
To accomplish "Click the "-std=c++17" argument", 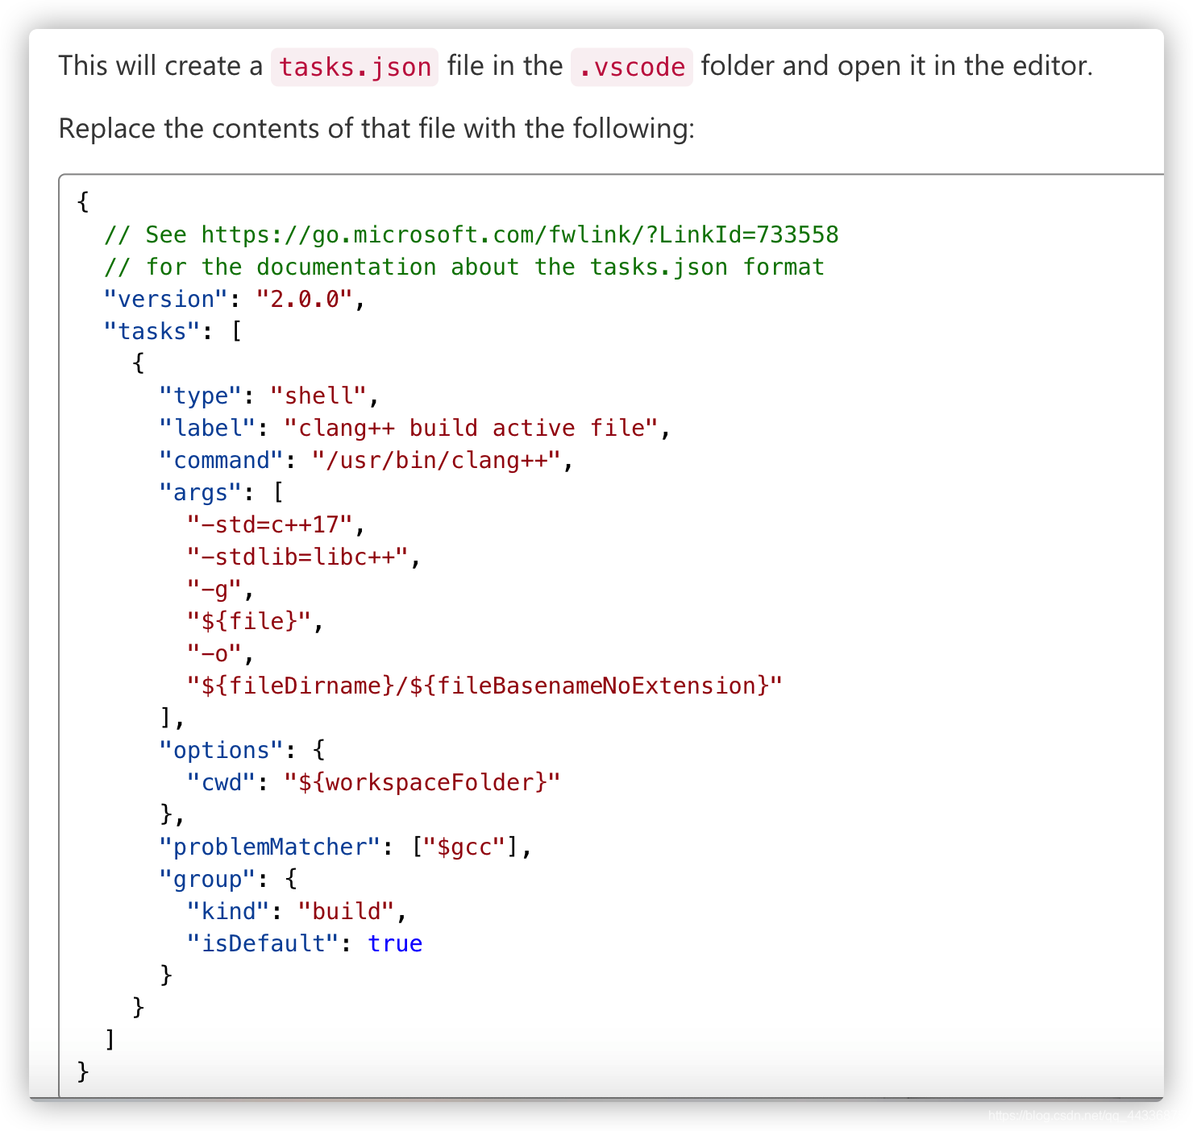I will (270, 524).
